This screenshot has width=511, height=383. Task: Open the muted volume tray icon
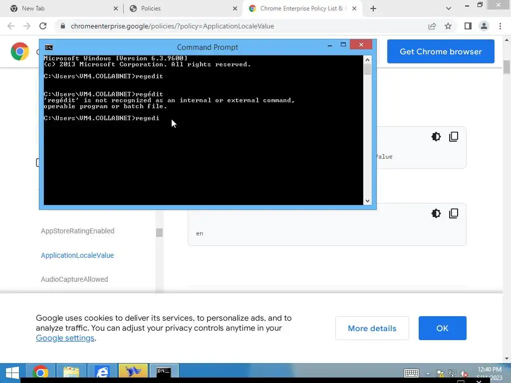coord(464,374)
